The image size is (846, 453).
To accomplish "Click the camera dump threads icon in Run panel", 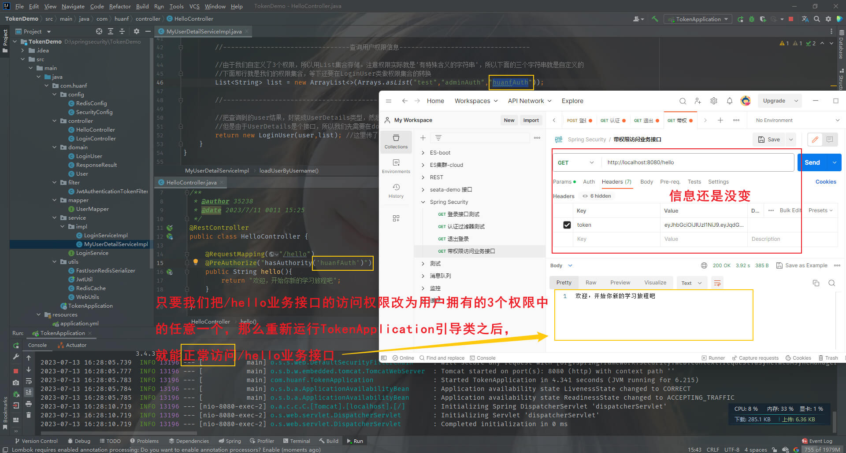I will tap(16, 383).
